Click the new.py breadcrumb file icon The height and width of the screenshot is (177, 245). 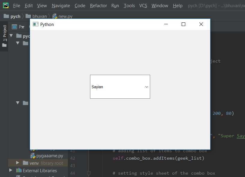(x=55, y=16)
